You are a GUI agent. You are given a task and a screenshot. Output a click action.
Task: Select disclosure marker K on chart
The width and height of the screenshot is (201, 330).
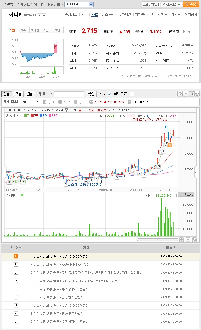point(139,174)
